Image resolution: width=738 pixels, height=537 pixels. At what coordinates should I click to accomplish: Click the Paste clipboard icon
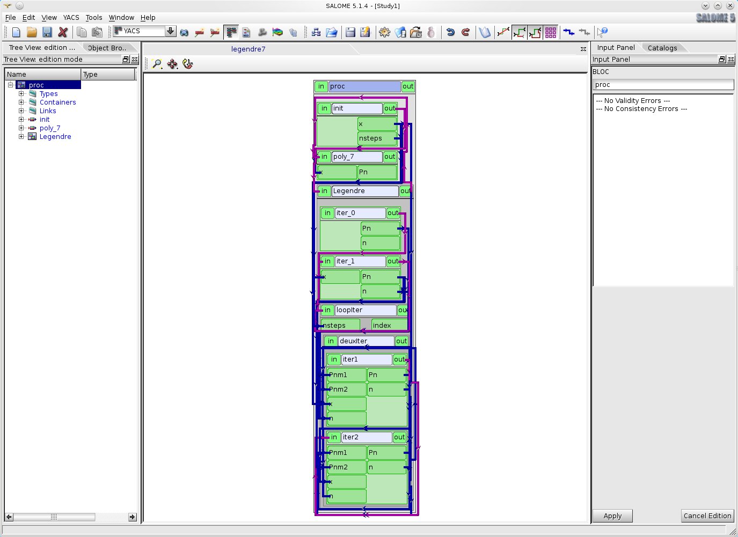pyautogui.click(x=97, y=32)
